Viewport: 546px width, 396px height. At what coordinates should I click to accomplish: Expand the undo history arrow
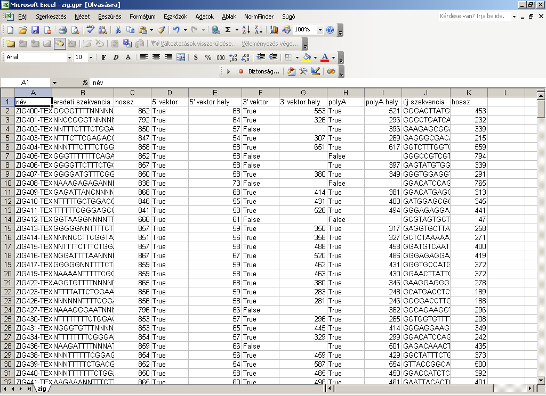[x=185, y=30]
